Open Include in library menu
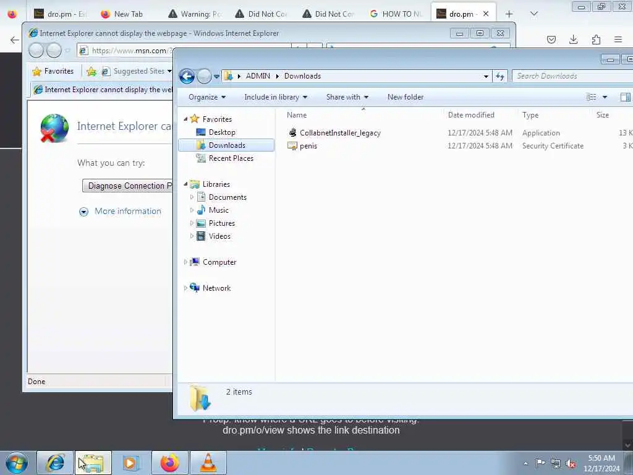The height and width of the screenshot is (475, 633). pos(276,97)
